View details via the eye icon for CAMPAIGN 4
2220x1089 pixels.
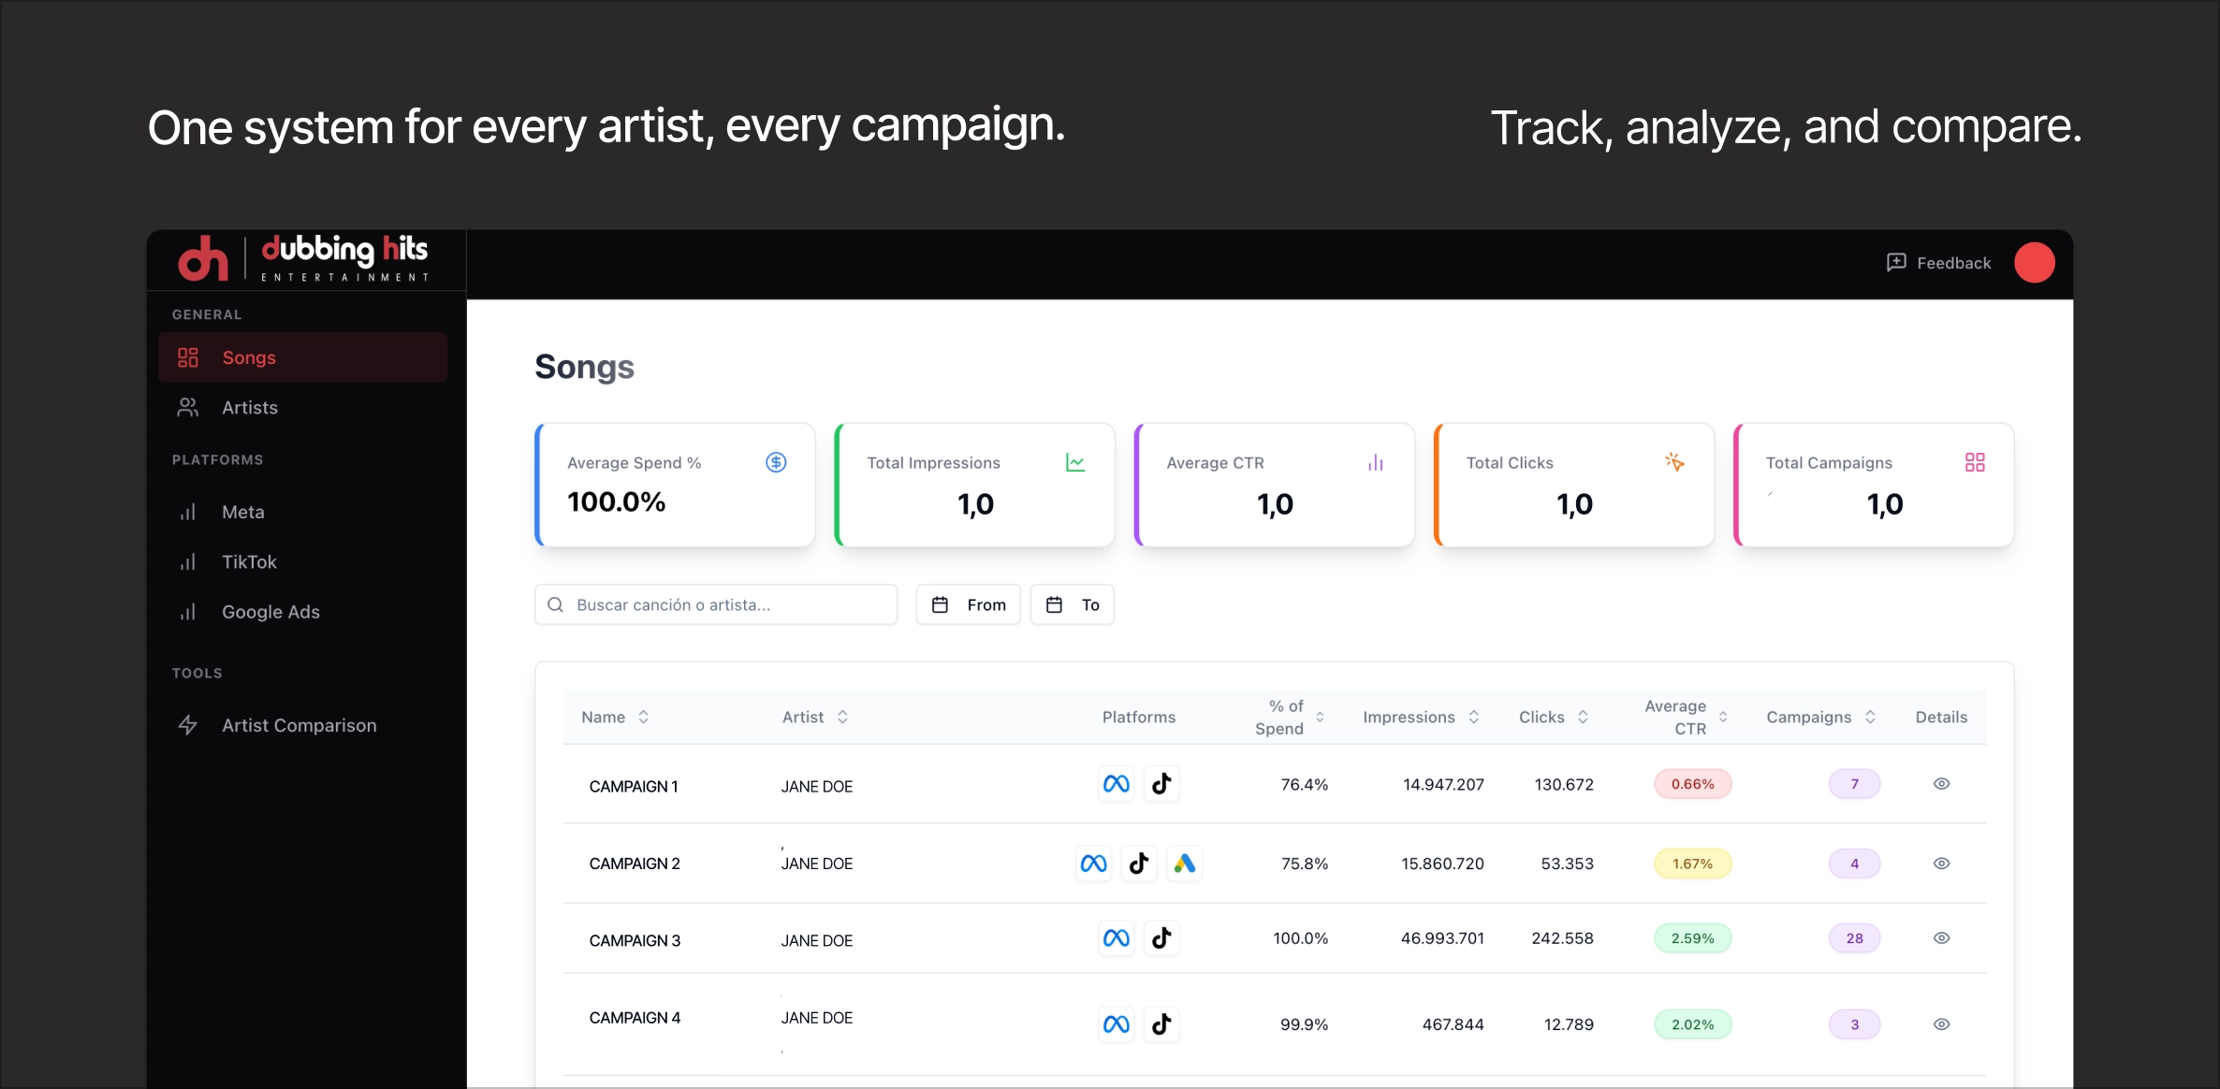[x=1941, y=1024]
